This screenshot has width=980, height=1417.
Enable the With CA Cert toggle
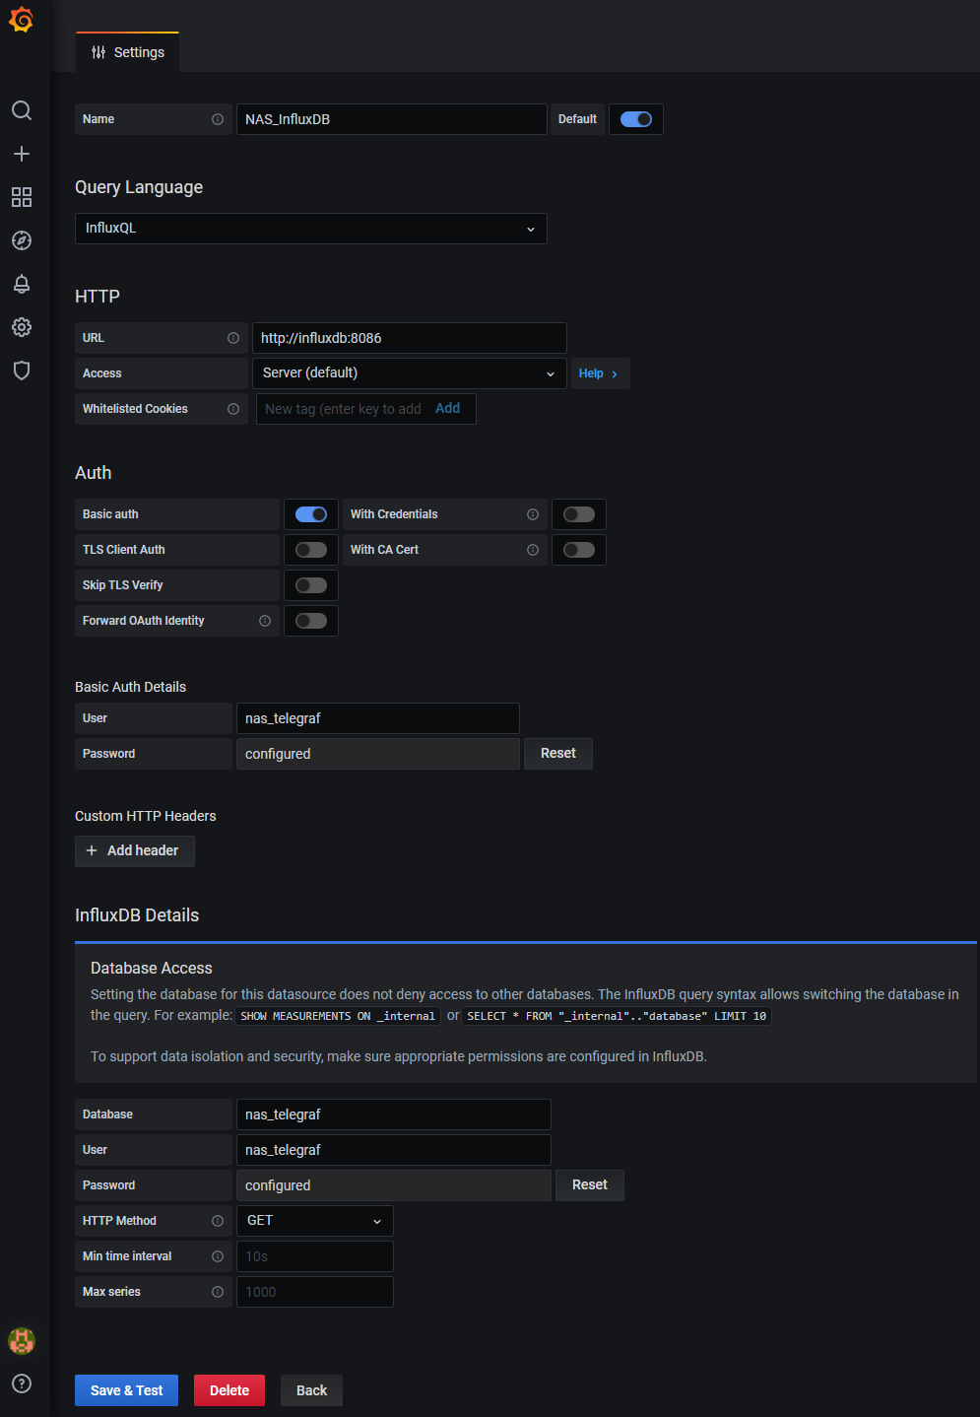pos(579,550)
